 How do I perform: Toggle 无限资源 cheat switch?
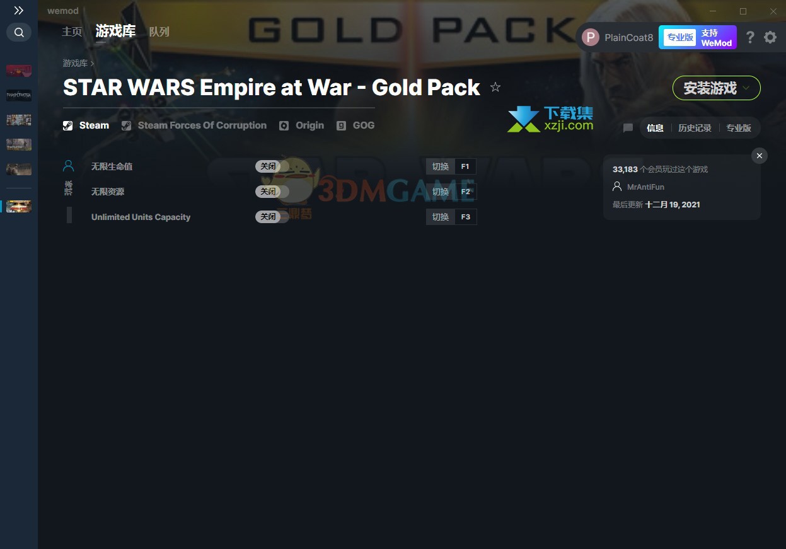point(272,192)
